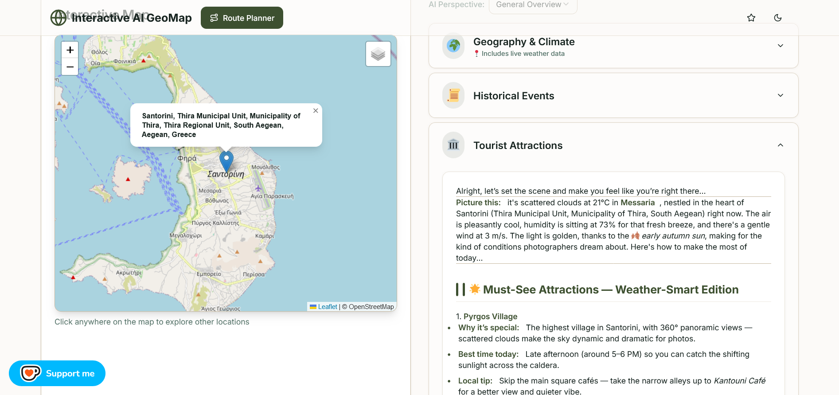This screenshot has width=839, height=395.
Task: Click the Φηρά label on the map
Action: pos(187,158)
